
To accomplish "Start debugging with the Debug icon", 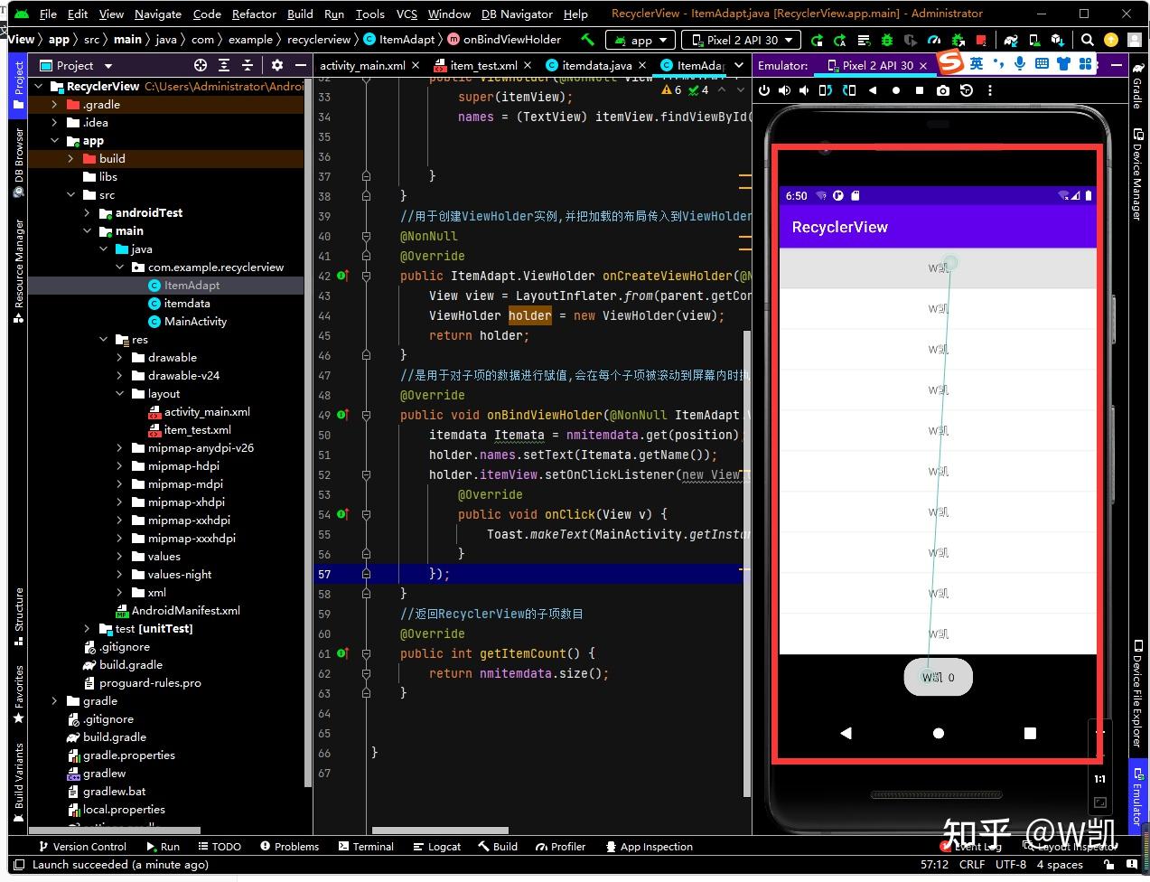I will [x=888, y=39].
